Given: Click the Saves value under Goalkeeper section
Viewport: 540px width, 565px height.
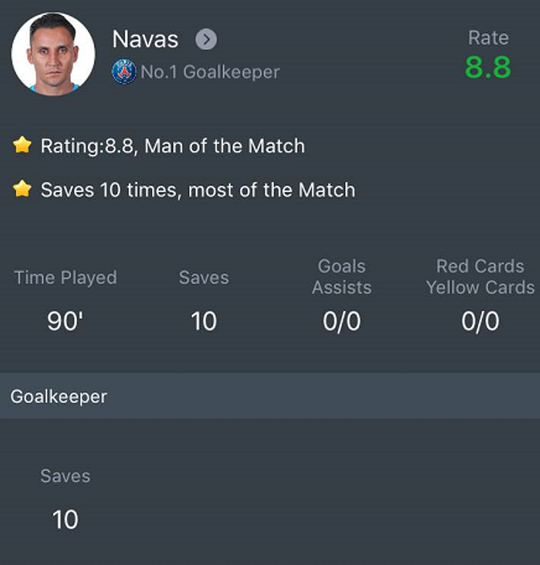Looking at the screenshot, I should coord(65,519).
